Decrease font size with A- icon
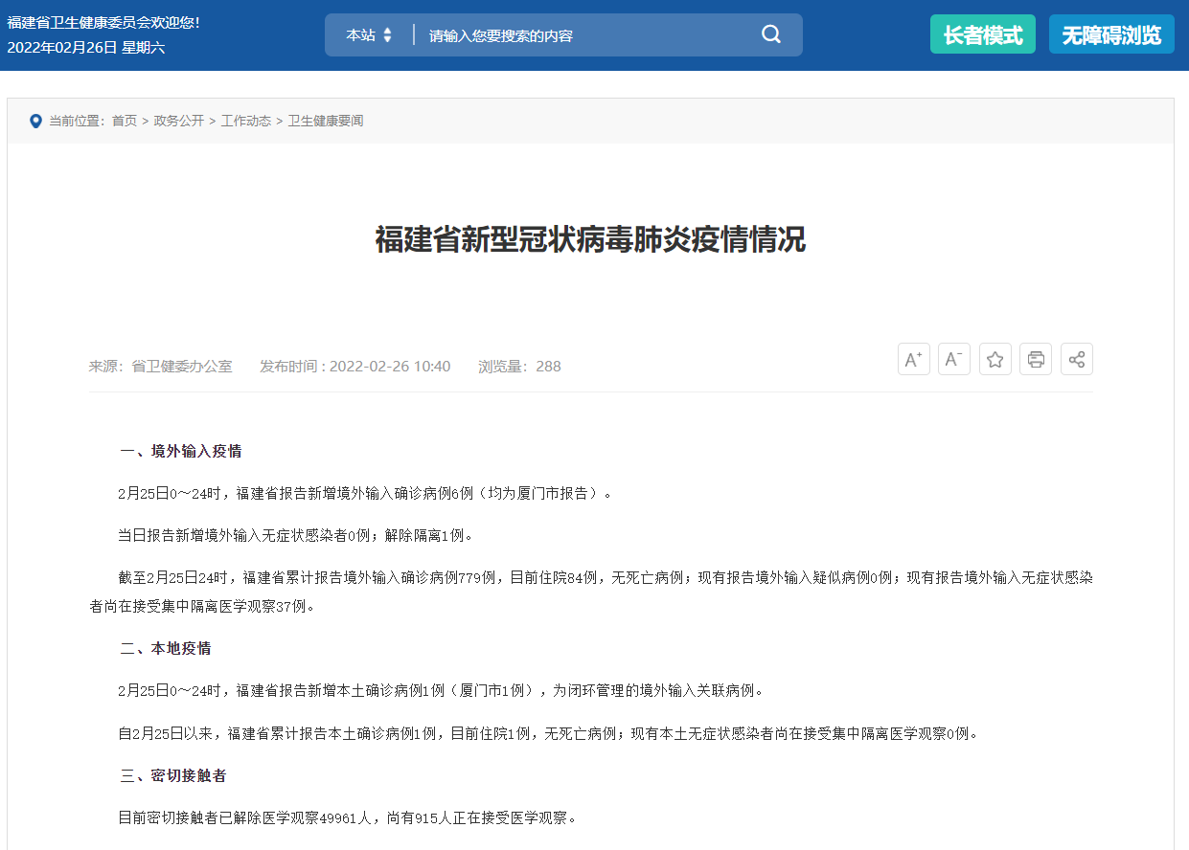The height and width of the screenshot is (850, 1189). click(954, 359)
